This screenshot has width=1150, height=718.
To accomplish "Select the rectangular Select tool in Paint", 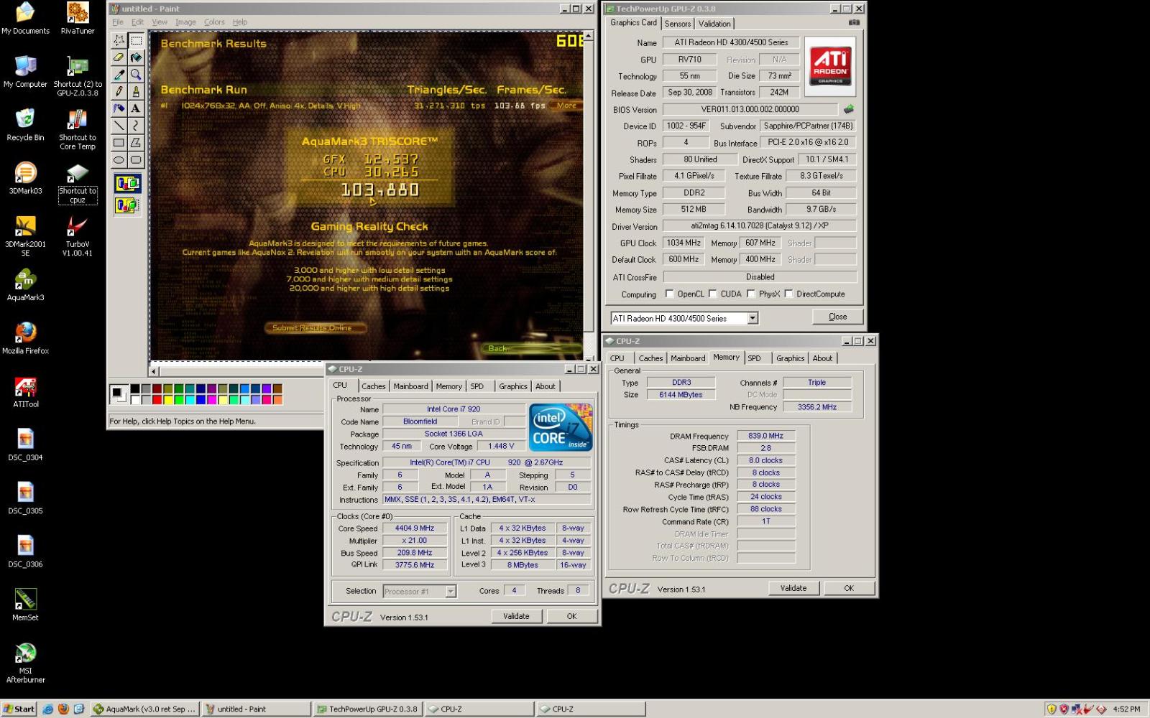I will tap(136, 40).
